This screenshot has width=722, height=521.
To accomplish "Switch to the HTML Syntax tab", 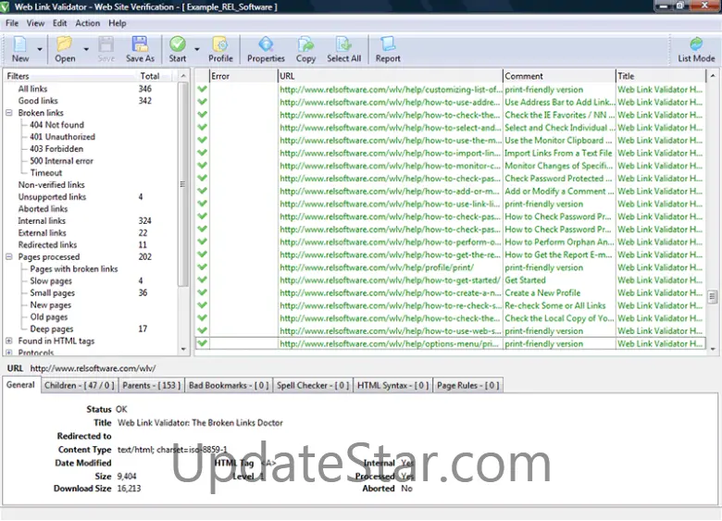I will 393,385.
